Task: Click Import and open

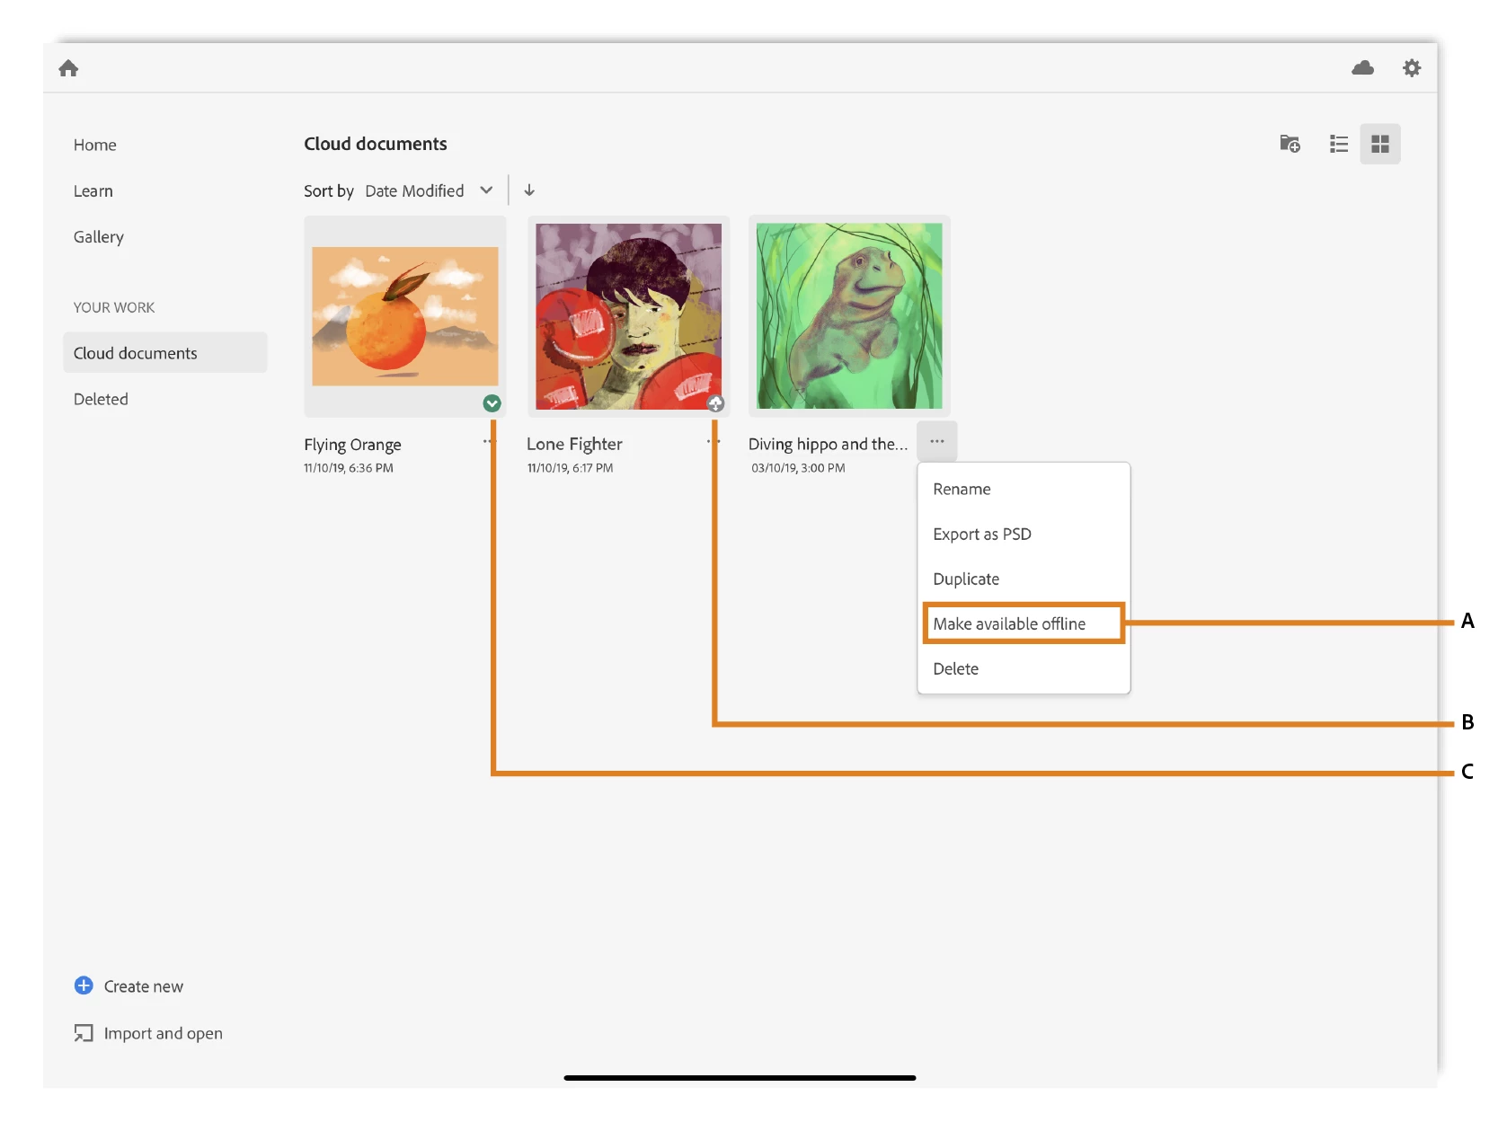Action: [x=148, y=1033]
